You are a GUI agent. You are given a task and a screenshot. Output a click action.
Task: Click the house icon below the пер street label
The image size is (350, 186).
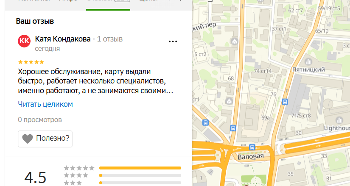pyautogui.click(x=235, y=41)
